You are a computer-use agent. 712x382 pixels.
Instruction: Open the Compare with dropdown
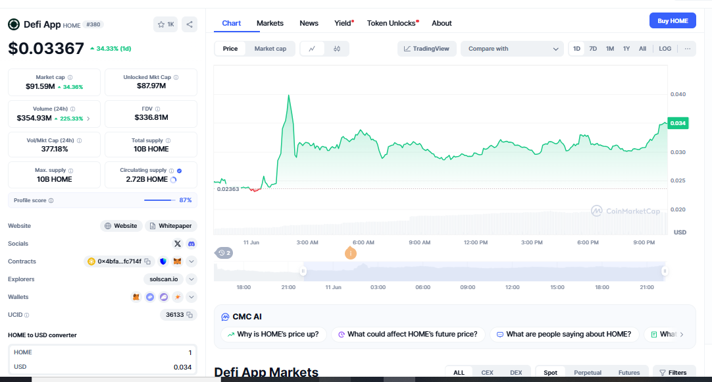(x=512, y=49)
